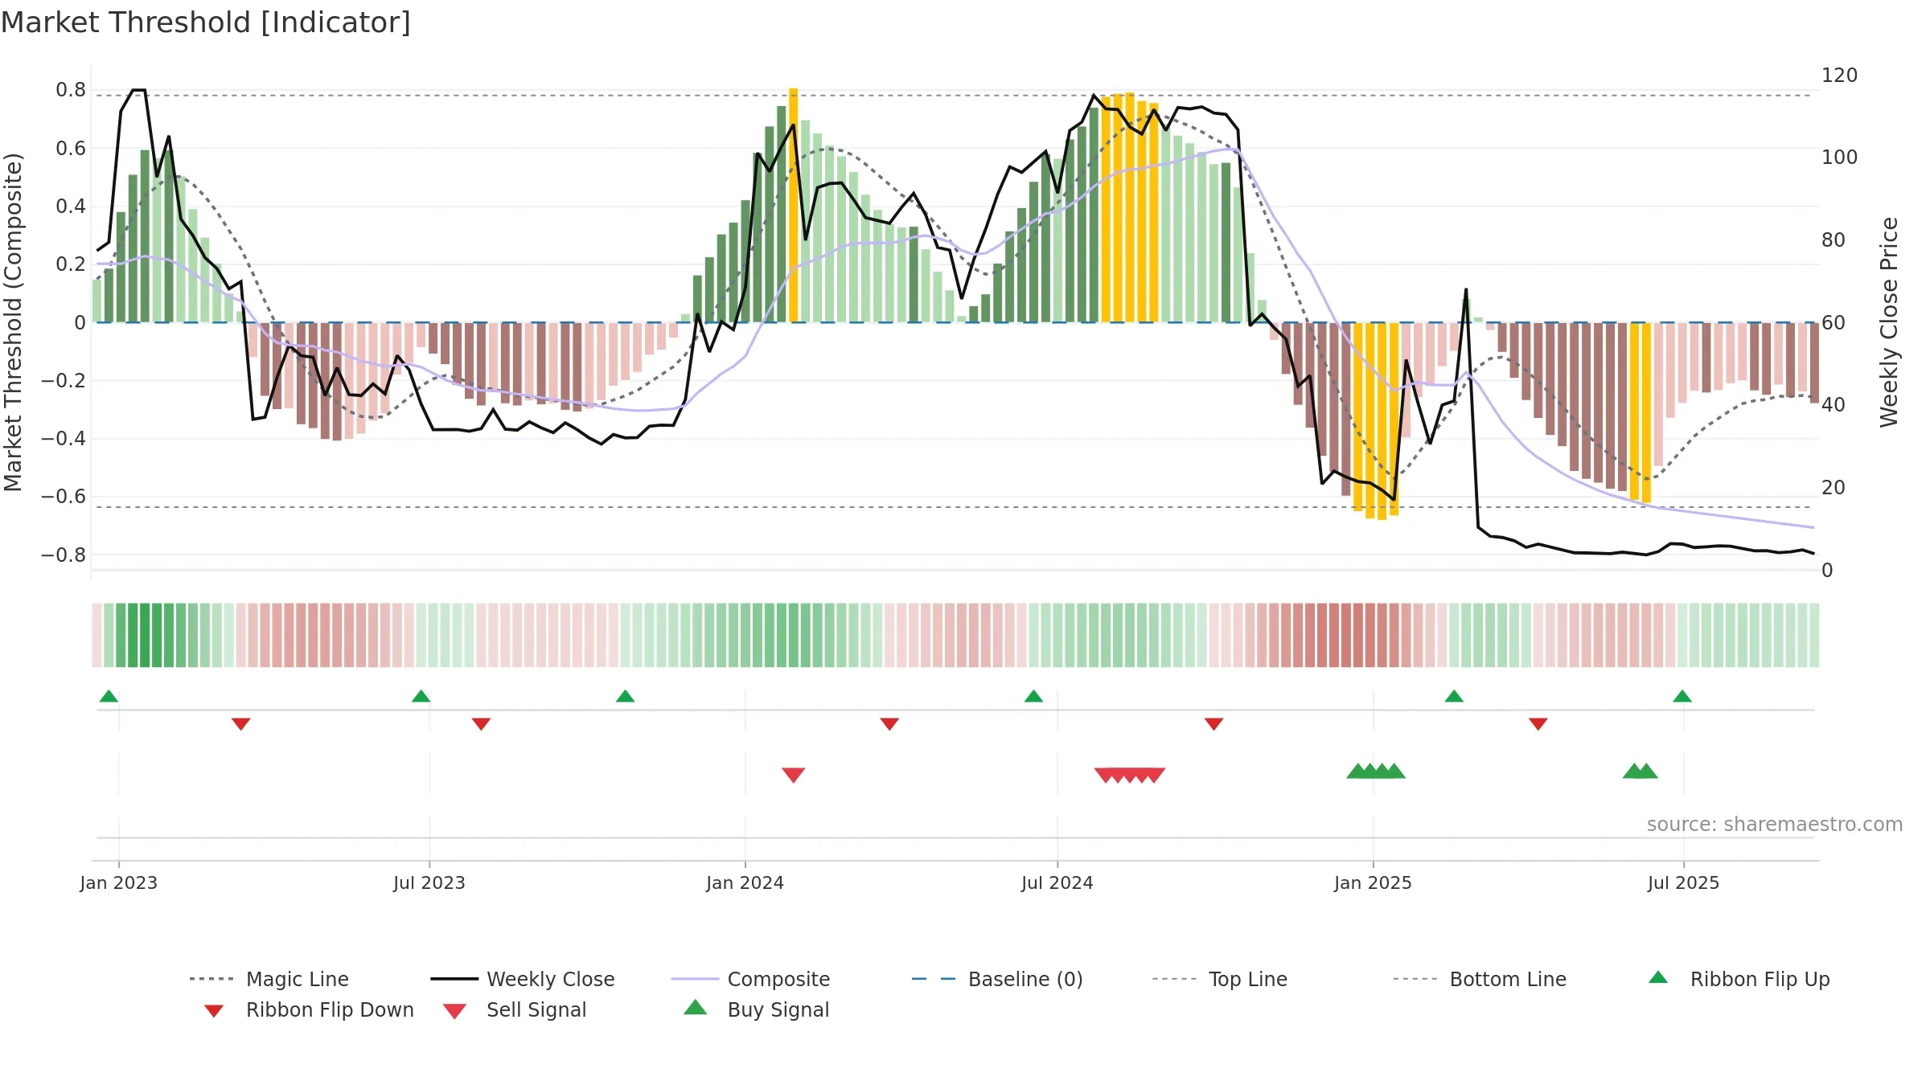This screenshot has height=1085, width=1930.
Task: Click the darkest green ribbon segment near Jan 2023
Action: tap(145, 635)
